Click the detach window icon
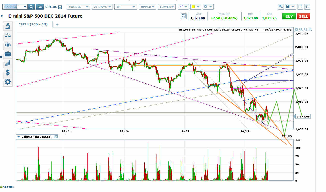This screenshot has width=326, height=192. pyautogui.click(x=300, y=7)
